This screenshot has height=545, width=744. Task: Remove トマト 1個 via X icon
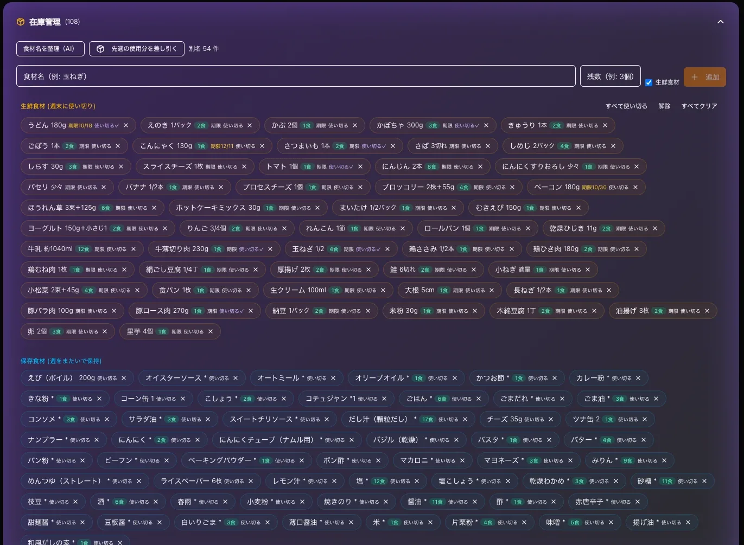tap(360, 166)
